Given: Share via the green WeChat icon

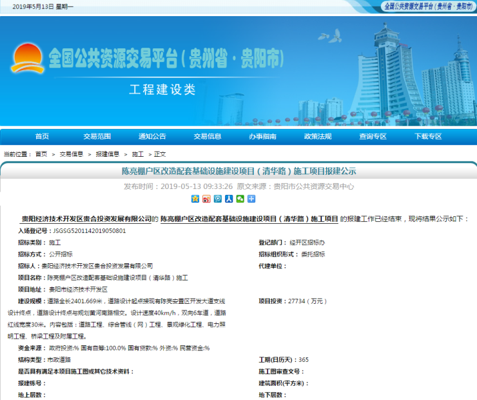Looking at the screenshot, I should click(240, 199).
